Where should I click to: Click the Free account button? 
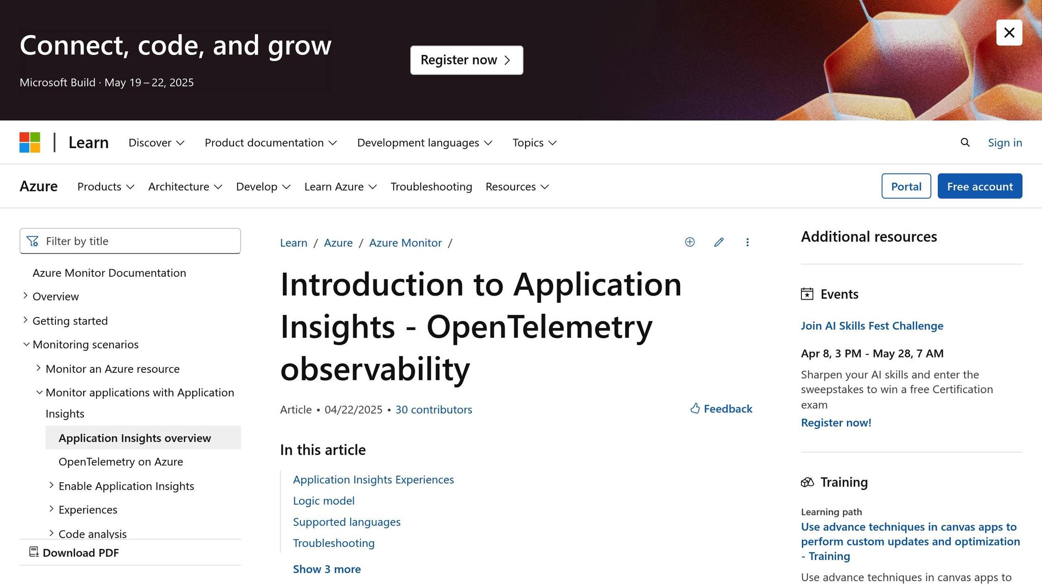coord(980,186)
